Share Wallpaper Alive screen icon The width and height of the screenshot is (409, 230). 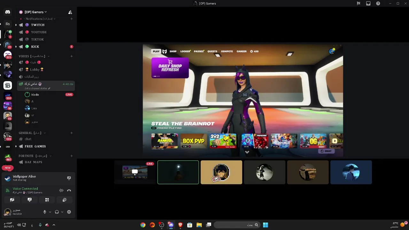(x=69, y=178)
